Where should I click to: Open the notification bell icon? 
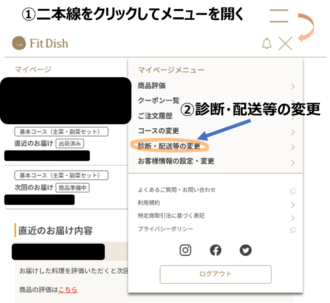(267, 44)
